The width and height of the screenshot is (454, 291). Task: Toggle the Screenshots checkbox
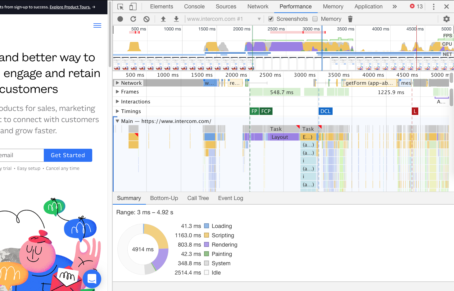tap(271, 19)
